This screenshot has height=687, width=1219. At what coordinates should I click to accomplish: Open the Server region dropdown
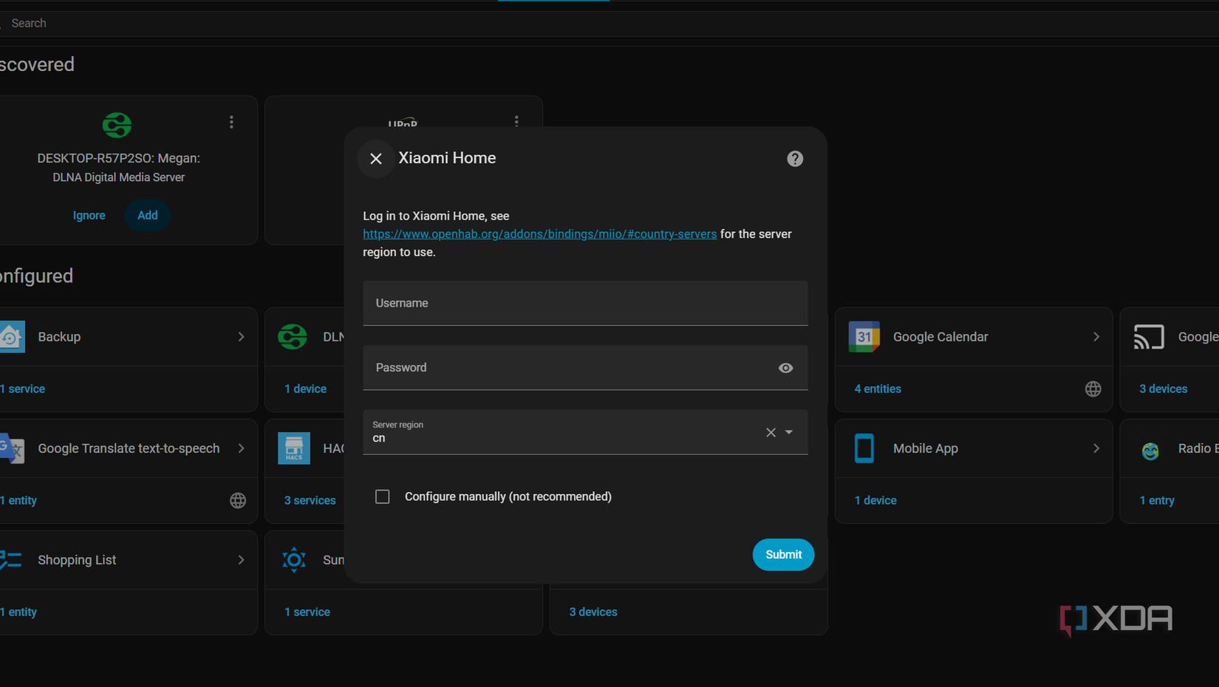tap(789, 432)
